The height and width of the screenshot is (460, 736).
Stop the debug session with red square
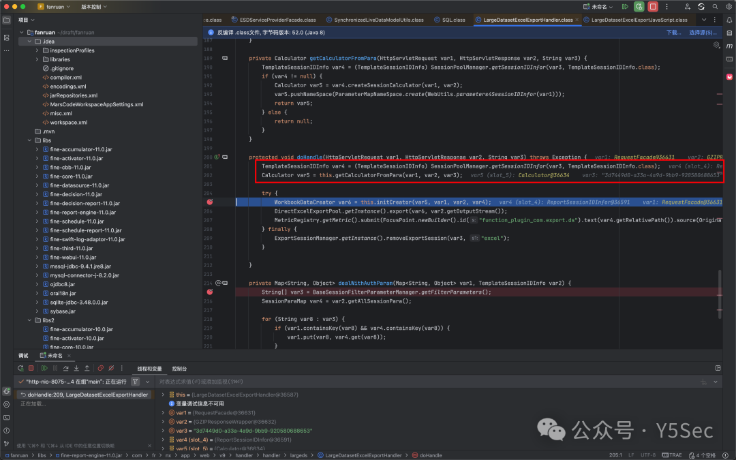point(31,369)
